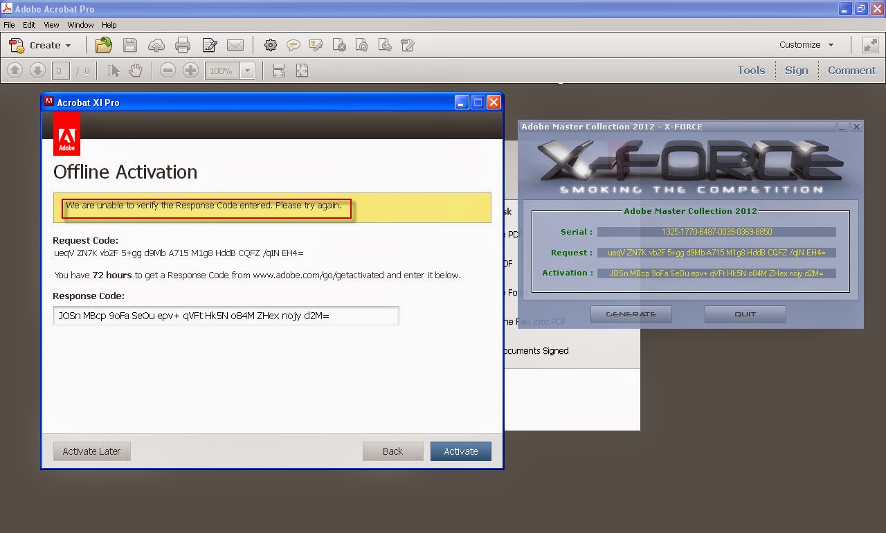
Task: Open the File menu
Action: tap(9, 25)
